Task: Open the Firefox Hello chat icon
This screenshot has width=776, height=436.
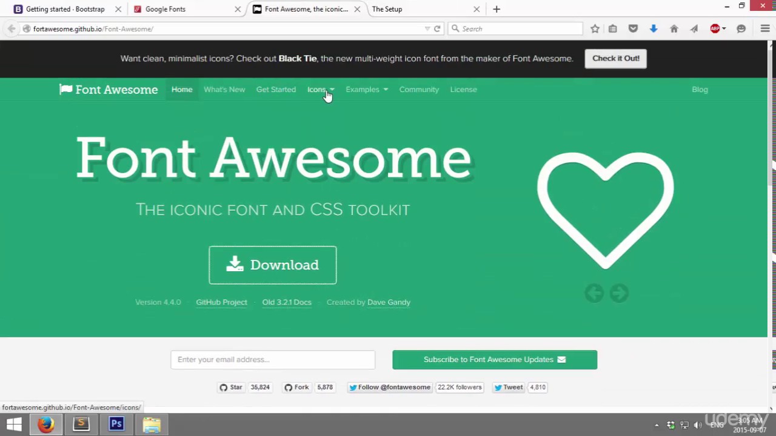Action: (x=741, y=28)
